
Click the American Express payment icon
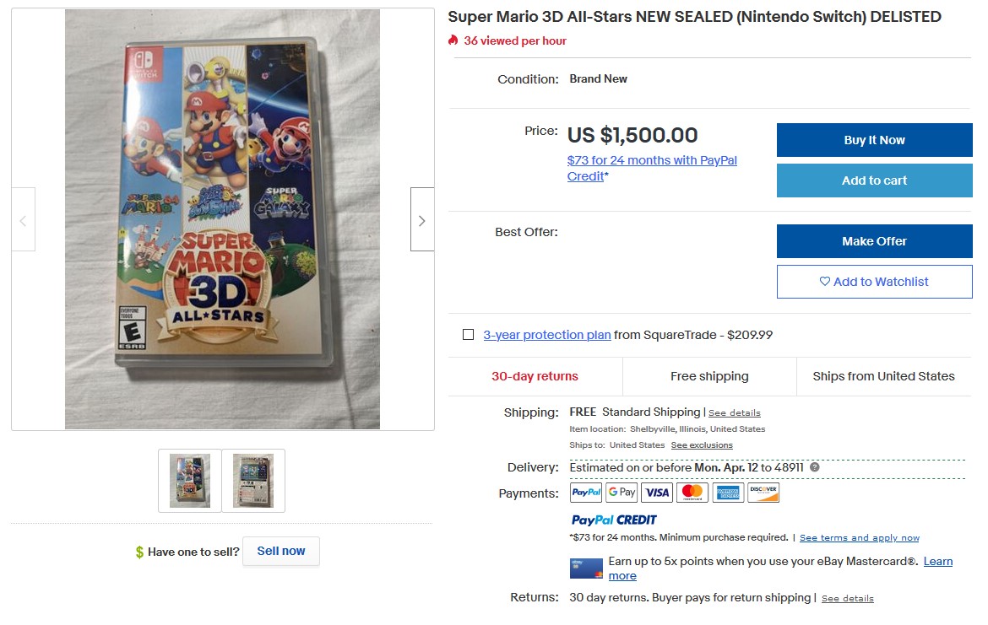727,492
